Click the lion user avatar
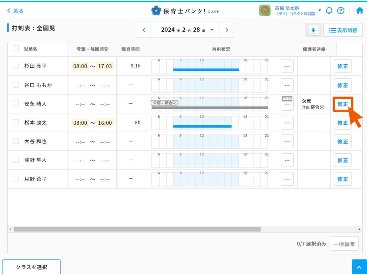 (x=265, y=11)
